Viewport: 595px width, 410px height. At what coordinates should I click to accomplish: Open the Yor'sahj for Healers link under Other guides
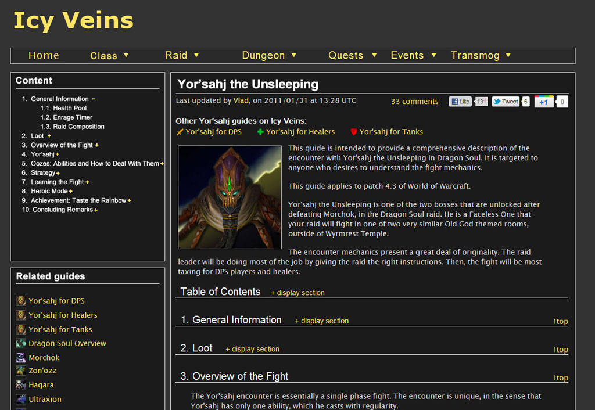tap(300, 132)
